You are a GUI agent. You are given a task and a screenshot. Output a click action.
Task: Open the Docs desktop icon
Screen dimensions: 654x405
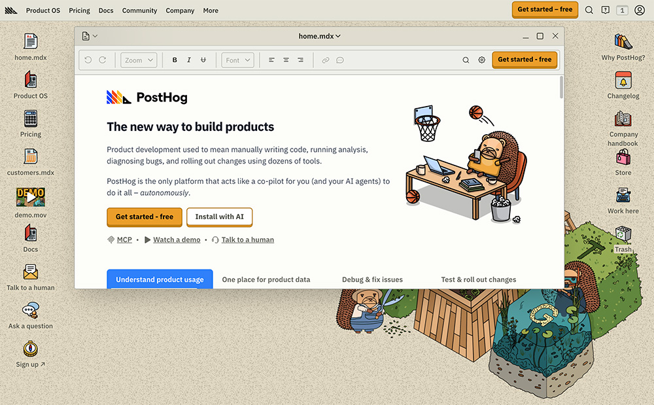tap(31, 233)
